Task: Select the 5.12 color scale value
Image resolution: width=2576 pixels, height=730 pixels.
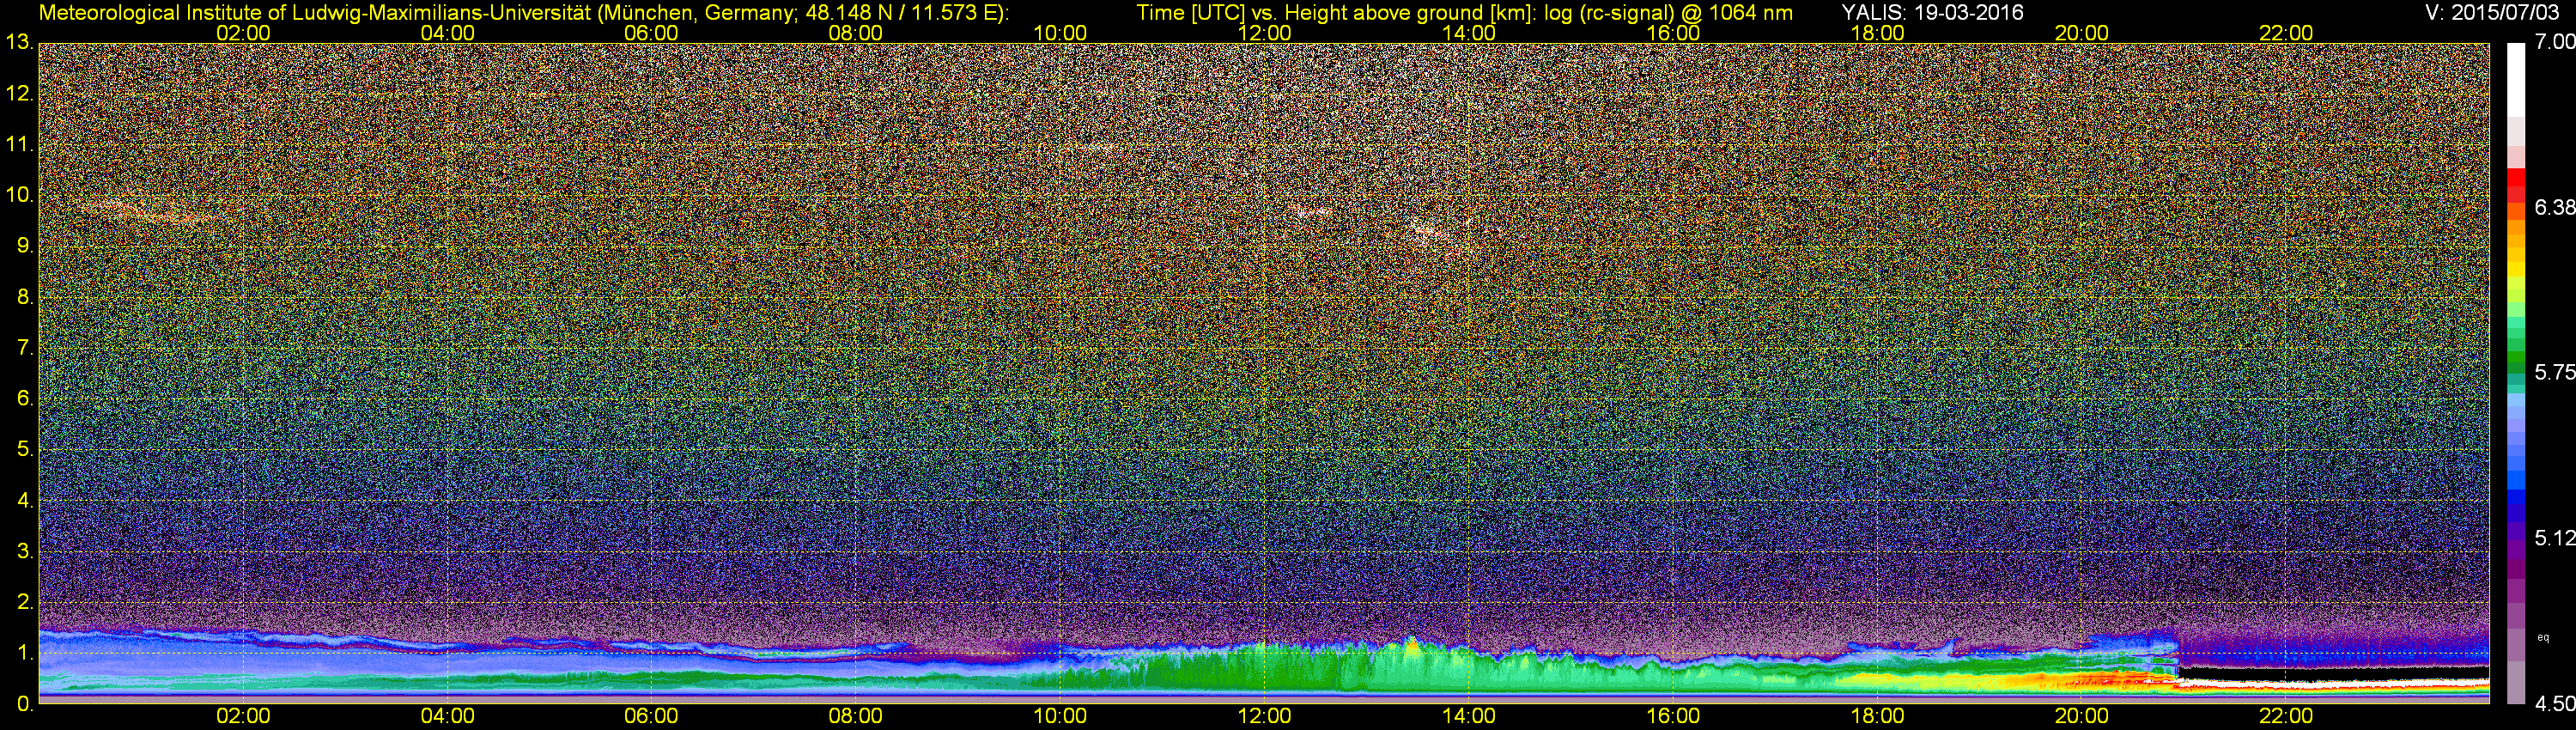Action: pyautogui.click(x=2554, y=538)
